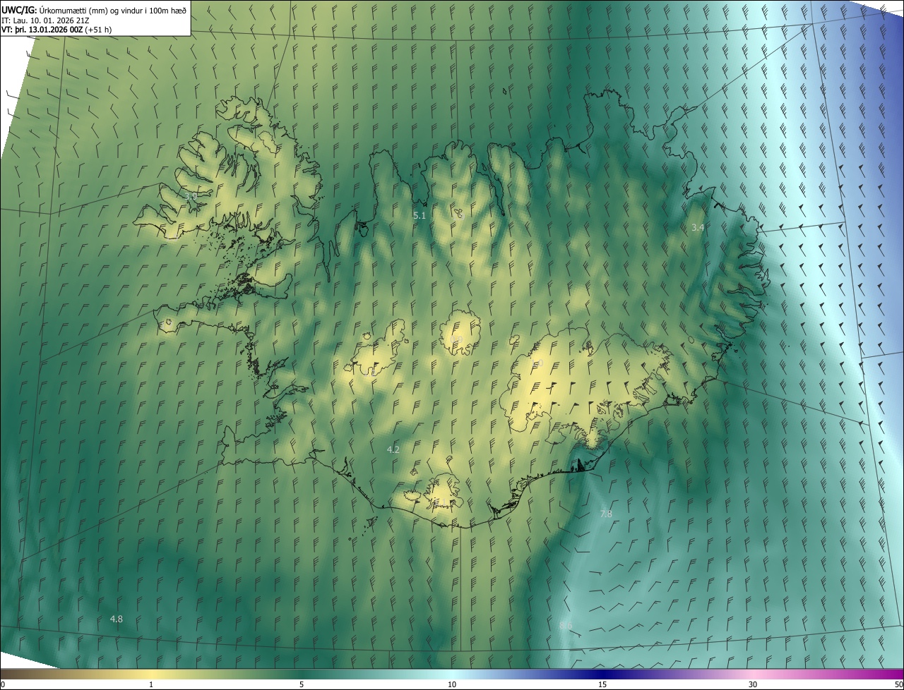Click the 7.8 value label off the southeast coast
The width and height of the screenshot is (904, 690).
[x=606, y=514]
